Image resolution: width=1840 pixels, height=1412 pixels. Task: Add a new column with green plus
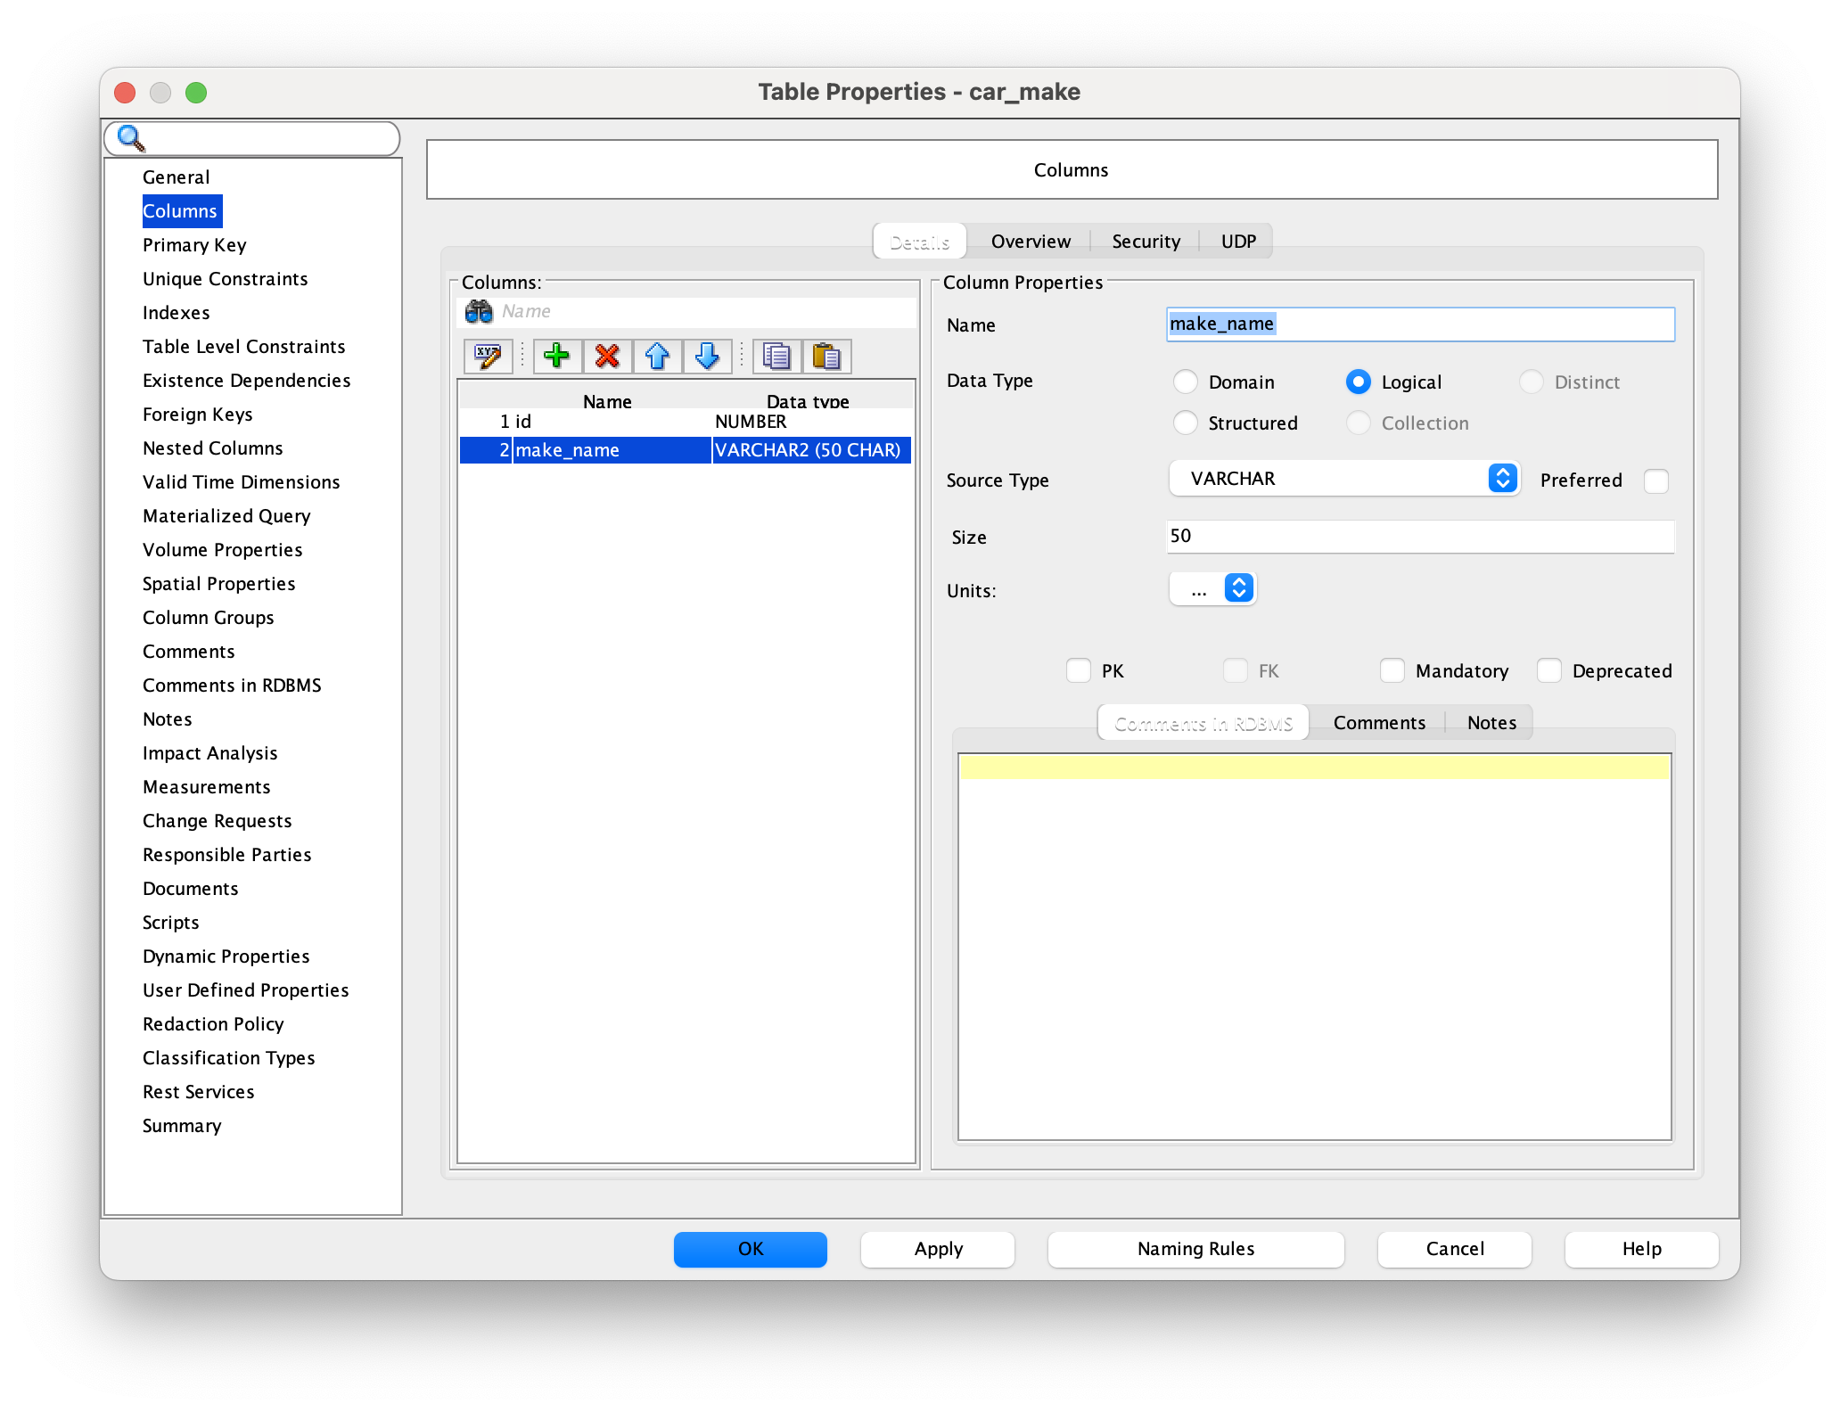557,357
